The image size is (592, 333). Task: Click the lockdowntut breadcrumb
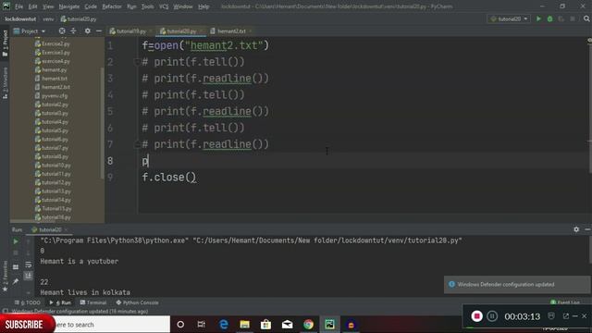[20, 18]
